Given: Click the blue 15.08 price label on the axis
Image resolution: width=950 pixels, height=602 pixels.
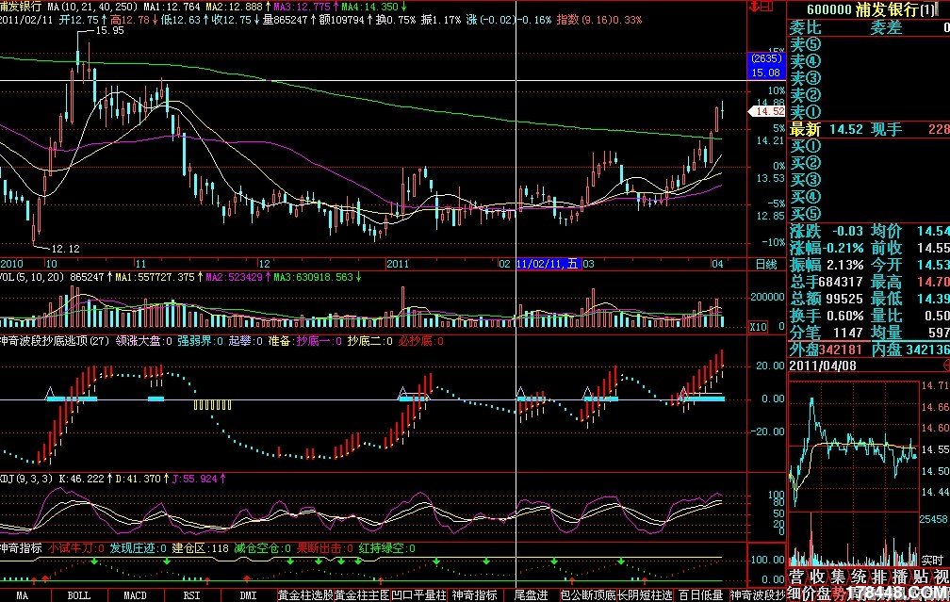Looking at the screenshot, I should coord(766,73).
